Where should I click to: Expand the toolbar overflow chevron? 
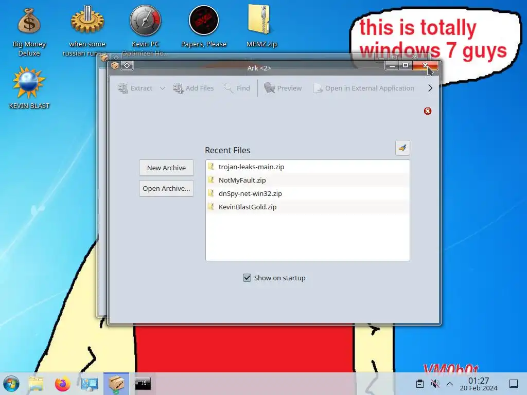(x=430, y=88)
